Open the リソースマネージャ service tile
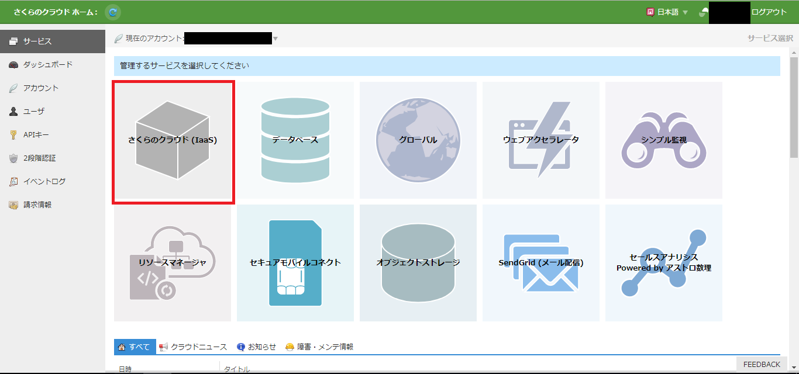 173,263
